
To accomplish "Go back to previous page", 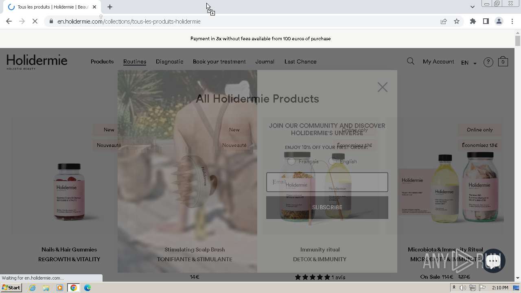I will [x=9, y=21].
